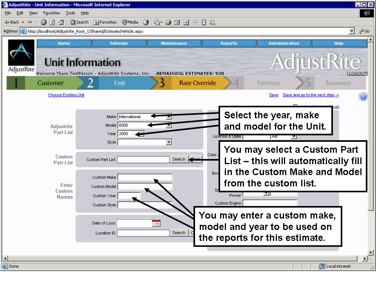Viewport: 376px width, 282px height.
Task: Click in the Custom Model field
Action: point(145,186)
